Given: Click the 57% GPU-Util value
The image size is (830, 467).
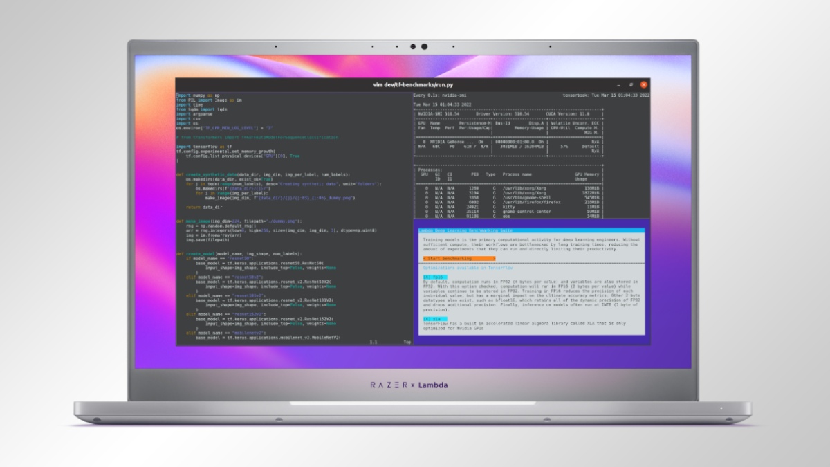Looking at the screenshot, I should [564, 147].
